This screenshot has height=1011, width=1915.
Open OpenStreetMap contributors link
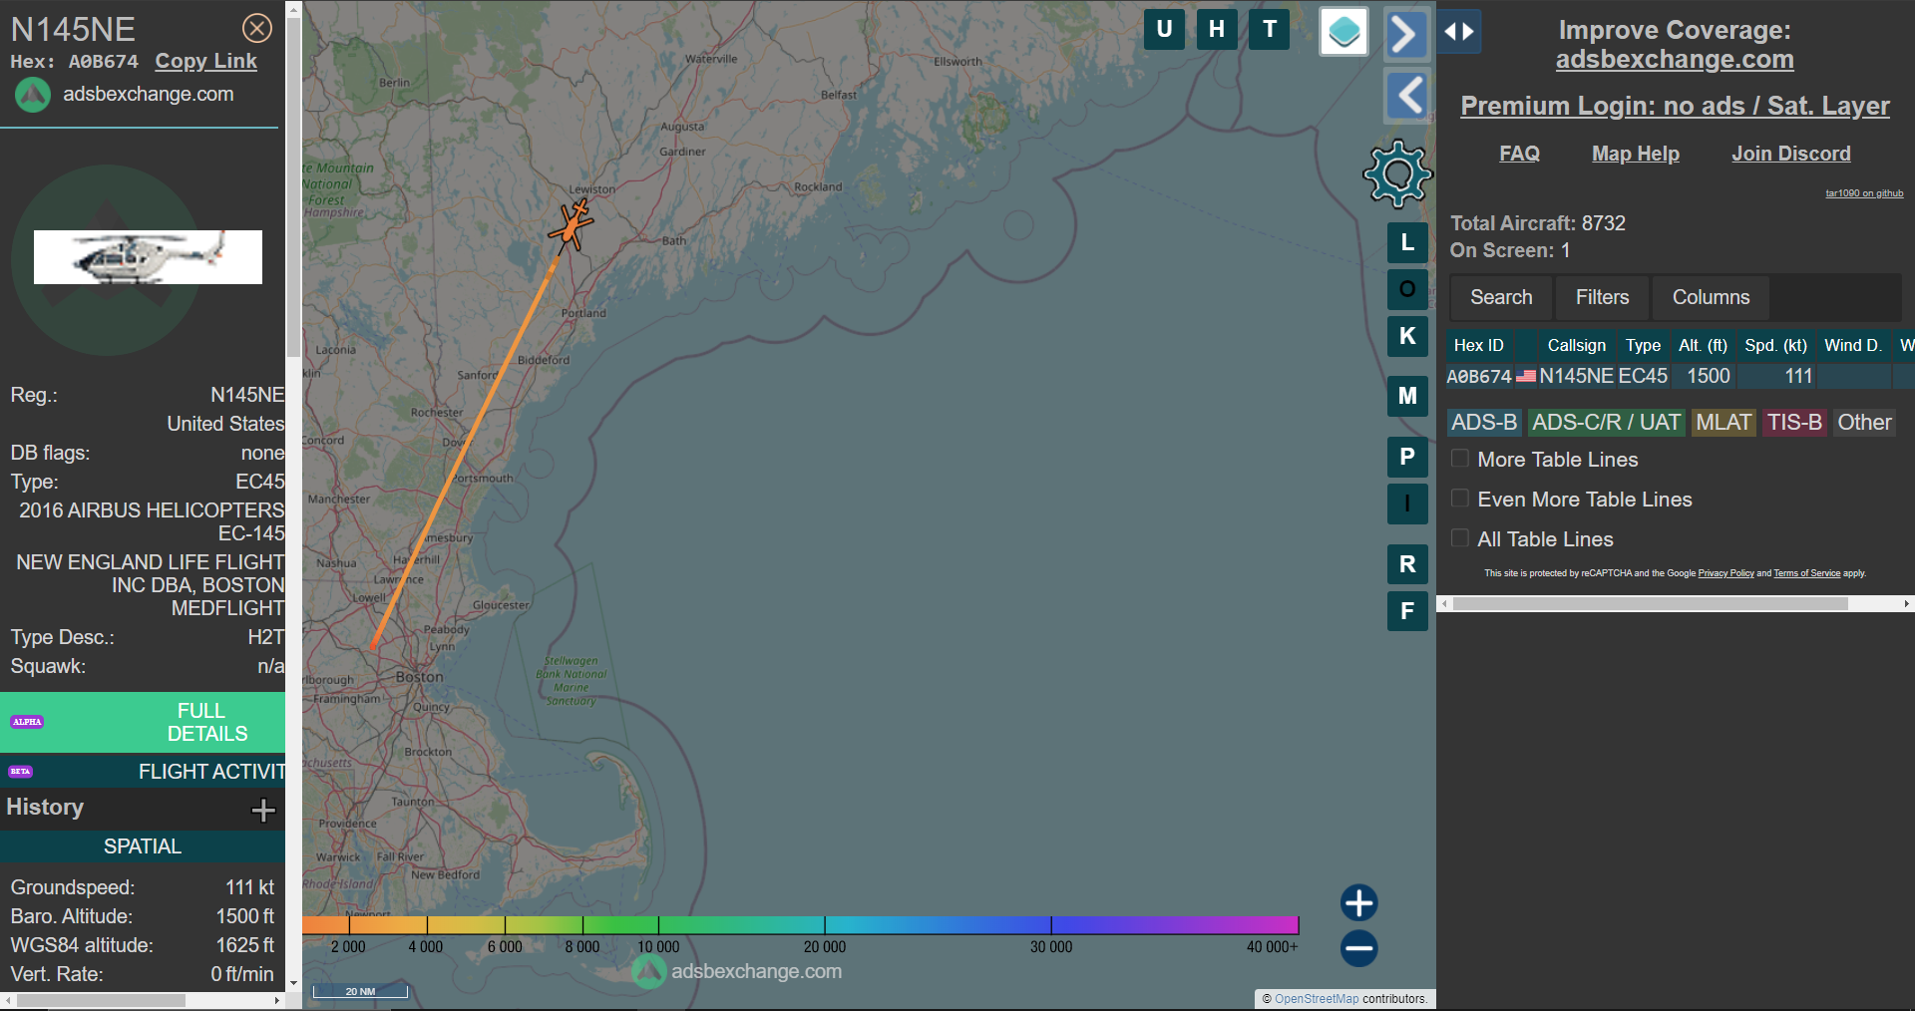coord(1317,999)
